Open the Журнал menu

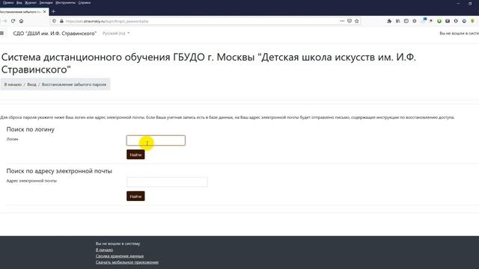click(x=31, y=2)
